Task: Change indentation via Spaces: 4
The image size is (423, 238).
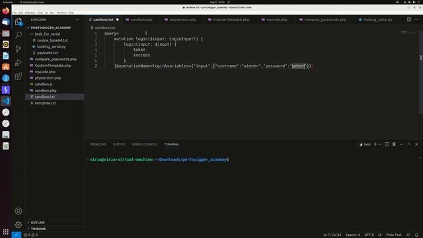Action: coord(352,235)
